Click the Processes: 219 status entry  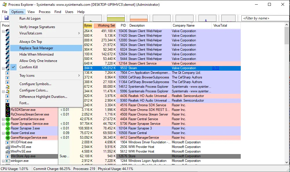pyautogui.click(x=84, y=169)
